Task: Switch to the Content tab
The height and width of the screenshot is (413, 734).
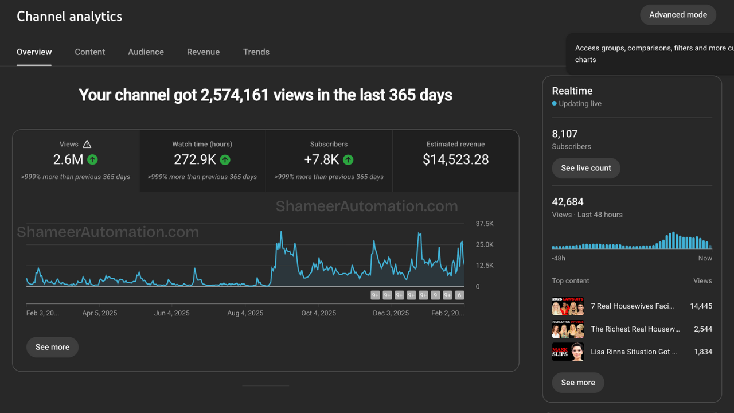Action: [x=90, y=52]
